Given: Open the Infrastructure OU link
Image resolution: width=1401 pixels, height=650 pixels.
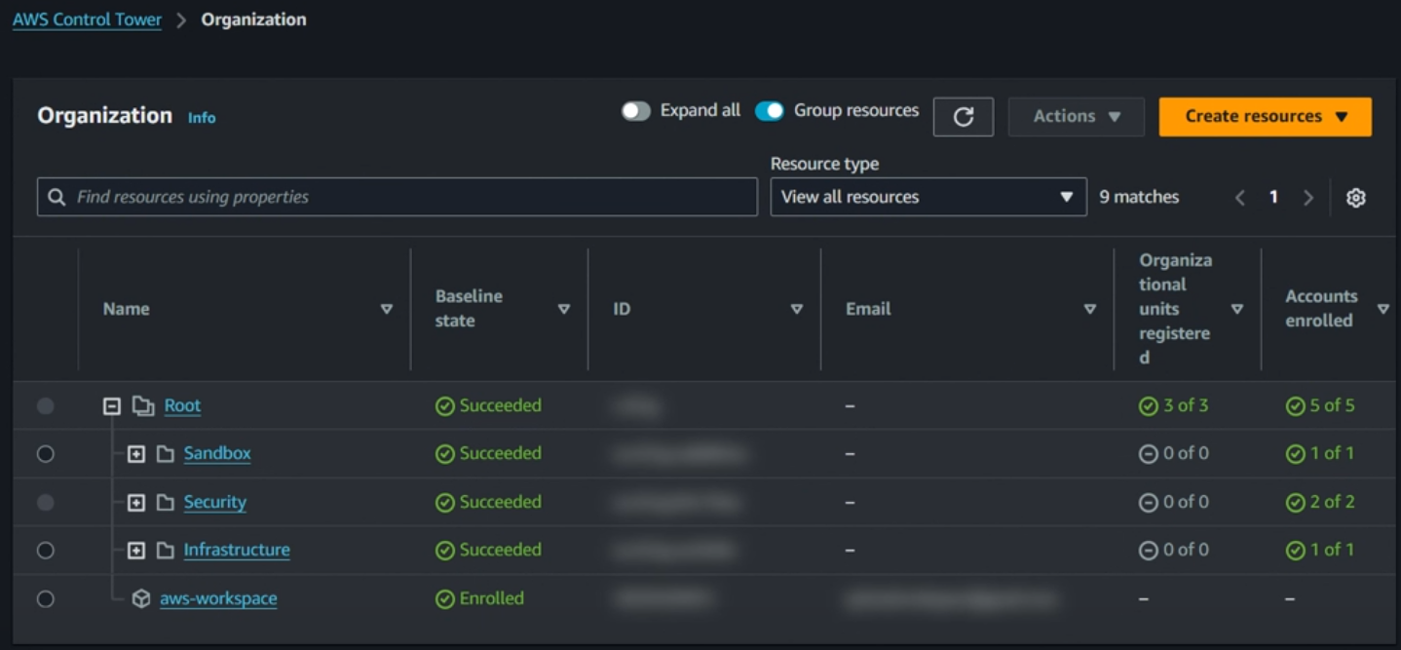Looking at the screenshot, I should [x=237, y=551].
